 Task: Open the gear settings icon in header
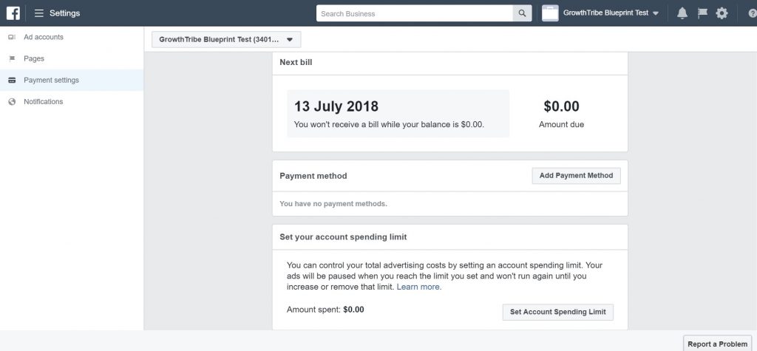click(x=722, y=13)
